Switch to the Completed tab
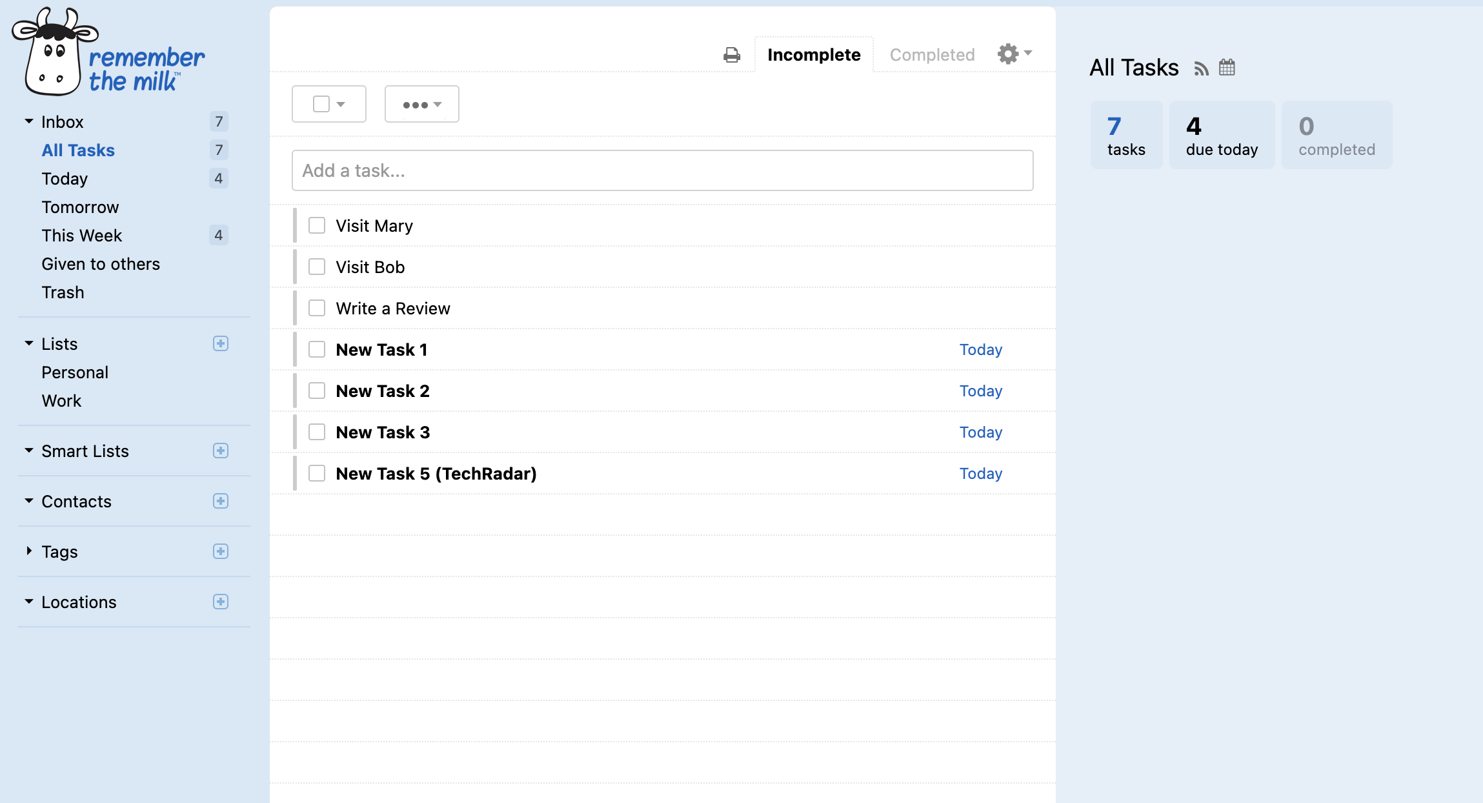Image resolution: width=1483 pixels, height=803 pixels. coord(932,55)
